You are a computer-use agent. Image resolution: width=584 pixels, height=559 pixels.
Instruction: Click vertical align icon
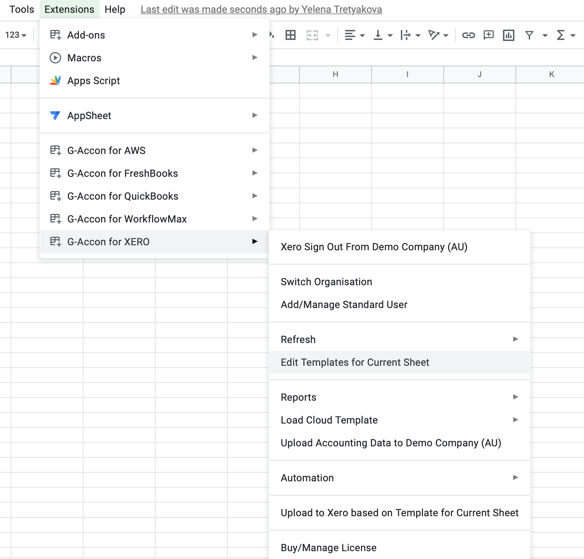(x=378, y=35)
